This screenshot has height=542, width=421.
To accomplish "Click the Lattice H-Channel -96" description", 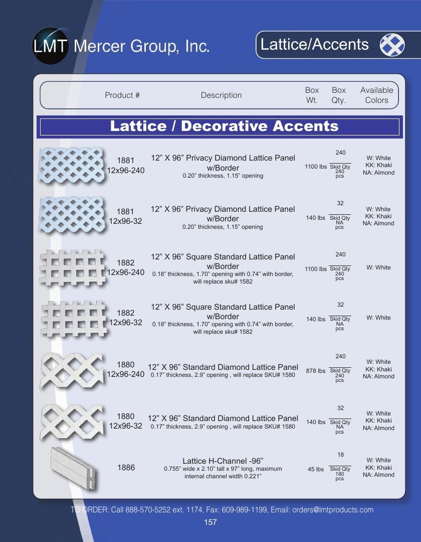I will click(x=223, y=468).
